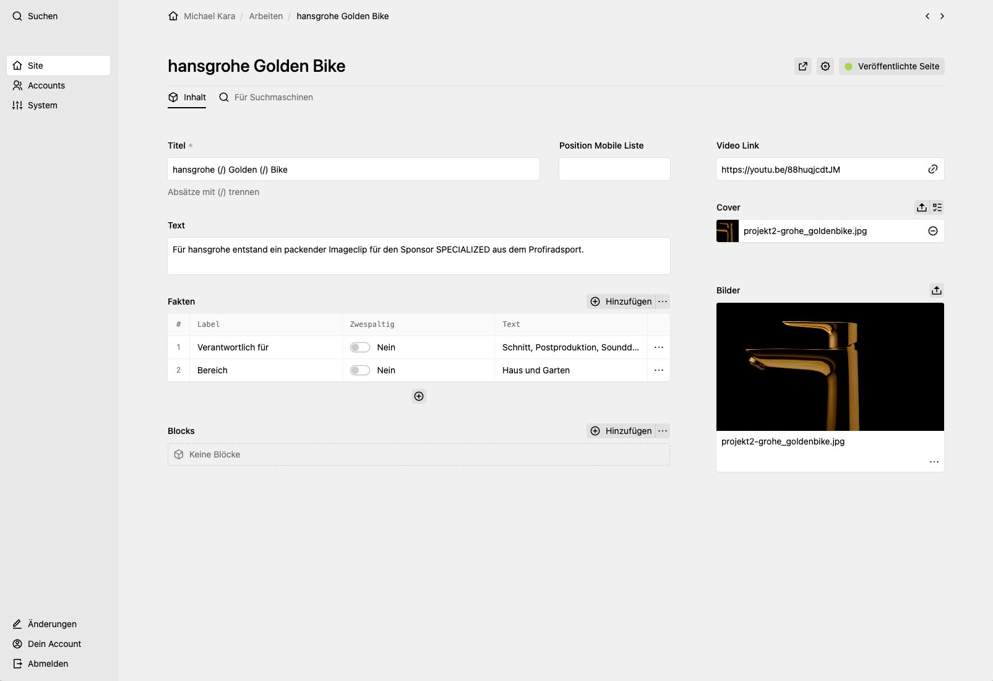Switch to Für Suchmaschinen tab
993x681 pixels.
[266, 97]
